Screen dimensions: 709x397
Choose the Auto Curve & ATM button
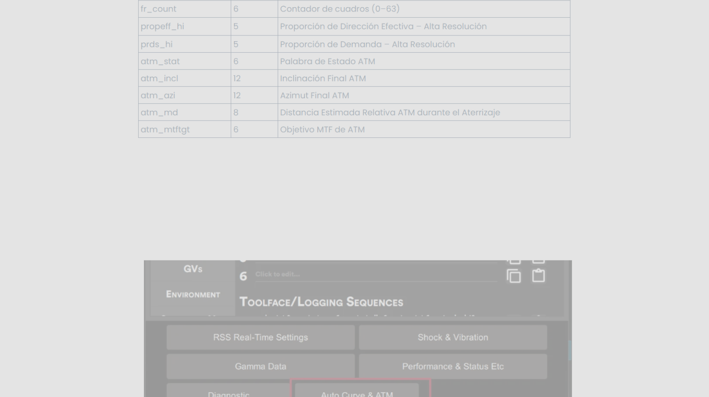coord(357,393)
